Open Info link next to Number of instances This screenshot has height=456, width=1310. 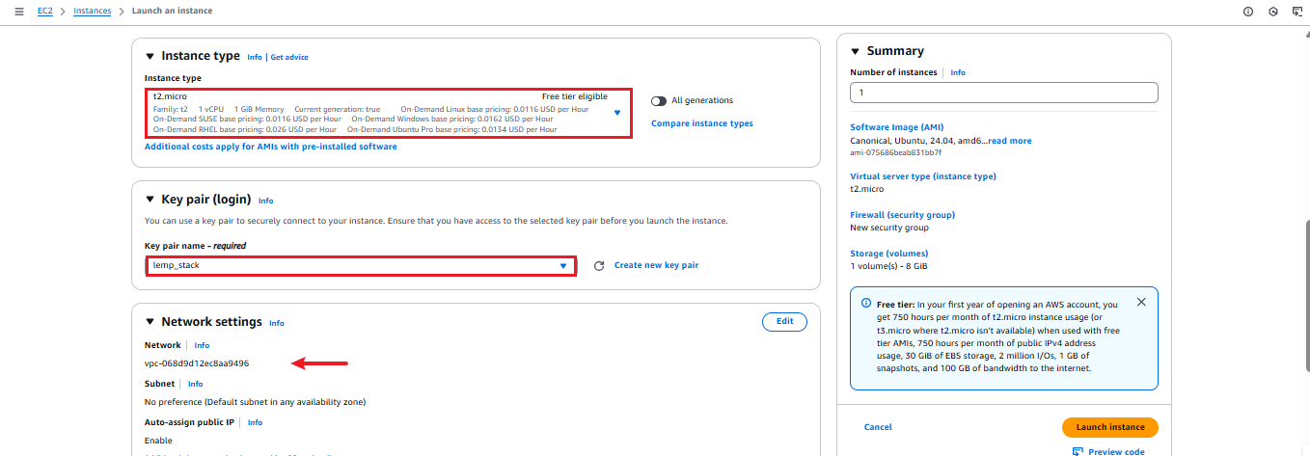958,72
